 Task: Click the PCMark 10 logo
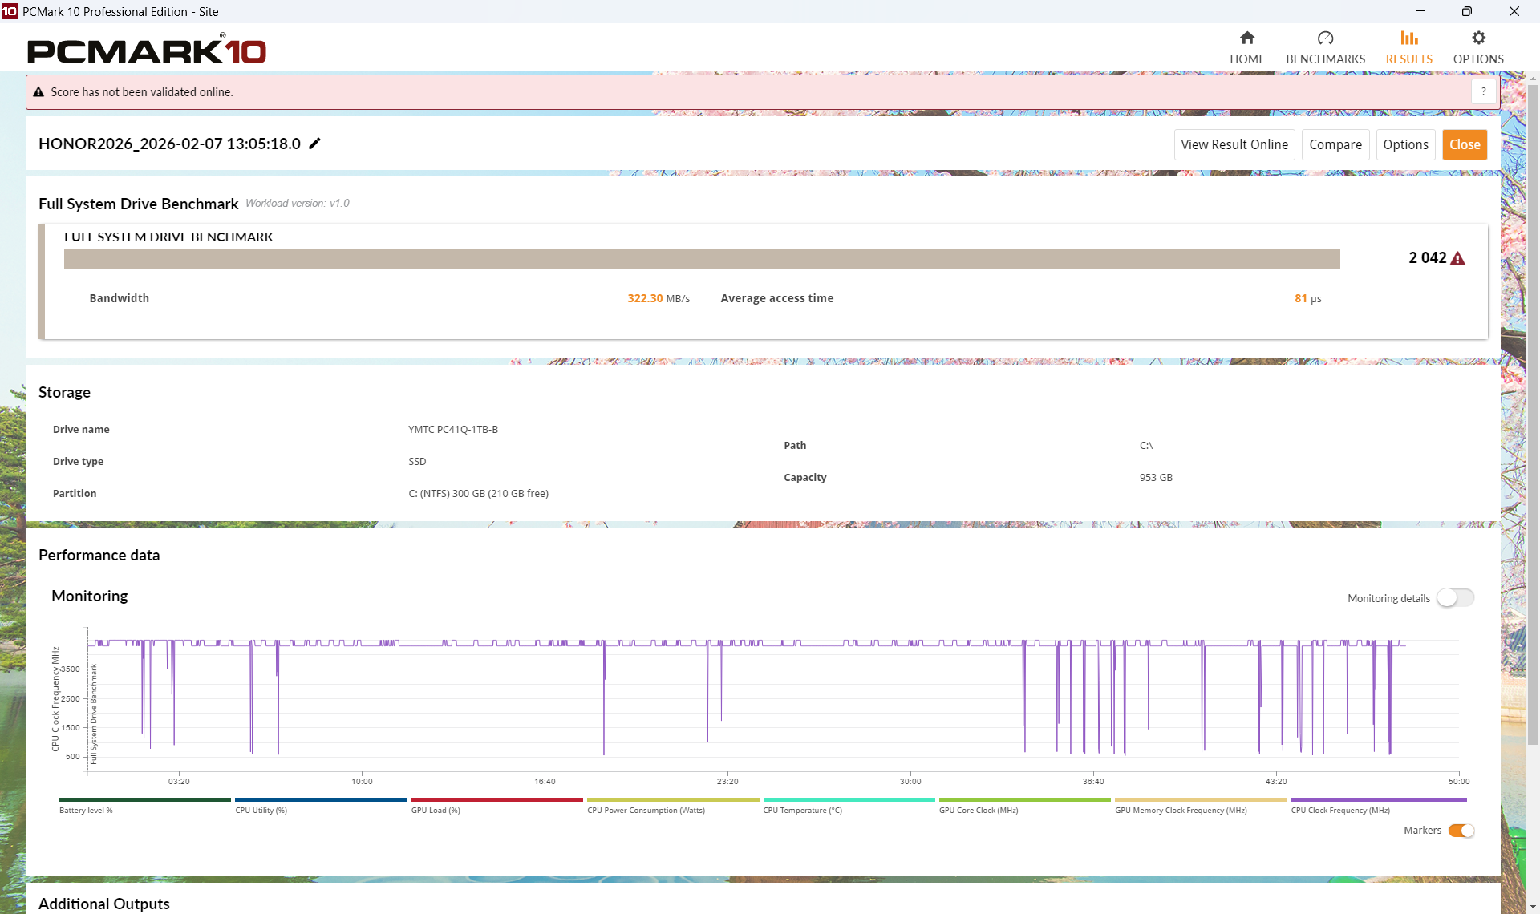pos(147,51)
